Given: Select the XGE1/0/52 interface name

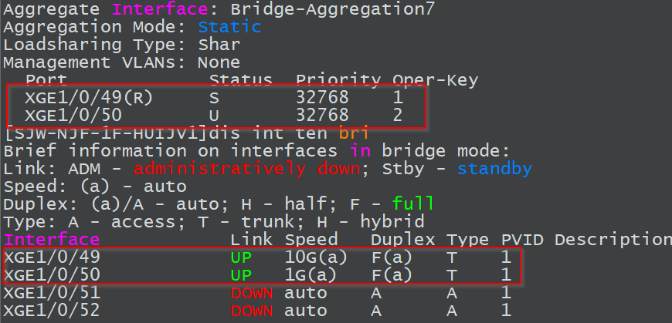Looking at the screenshot, I should (52, 310).
